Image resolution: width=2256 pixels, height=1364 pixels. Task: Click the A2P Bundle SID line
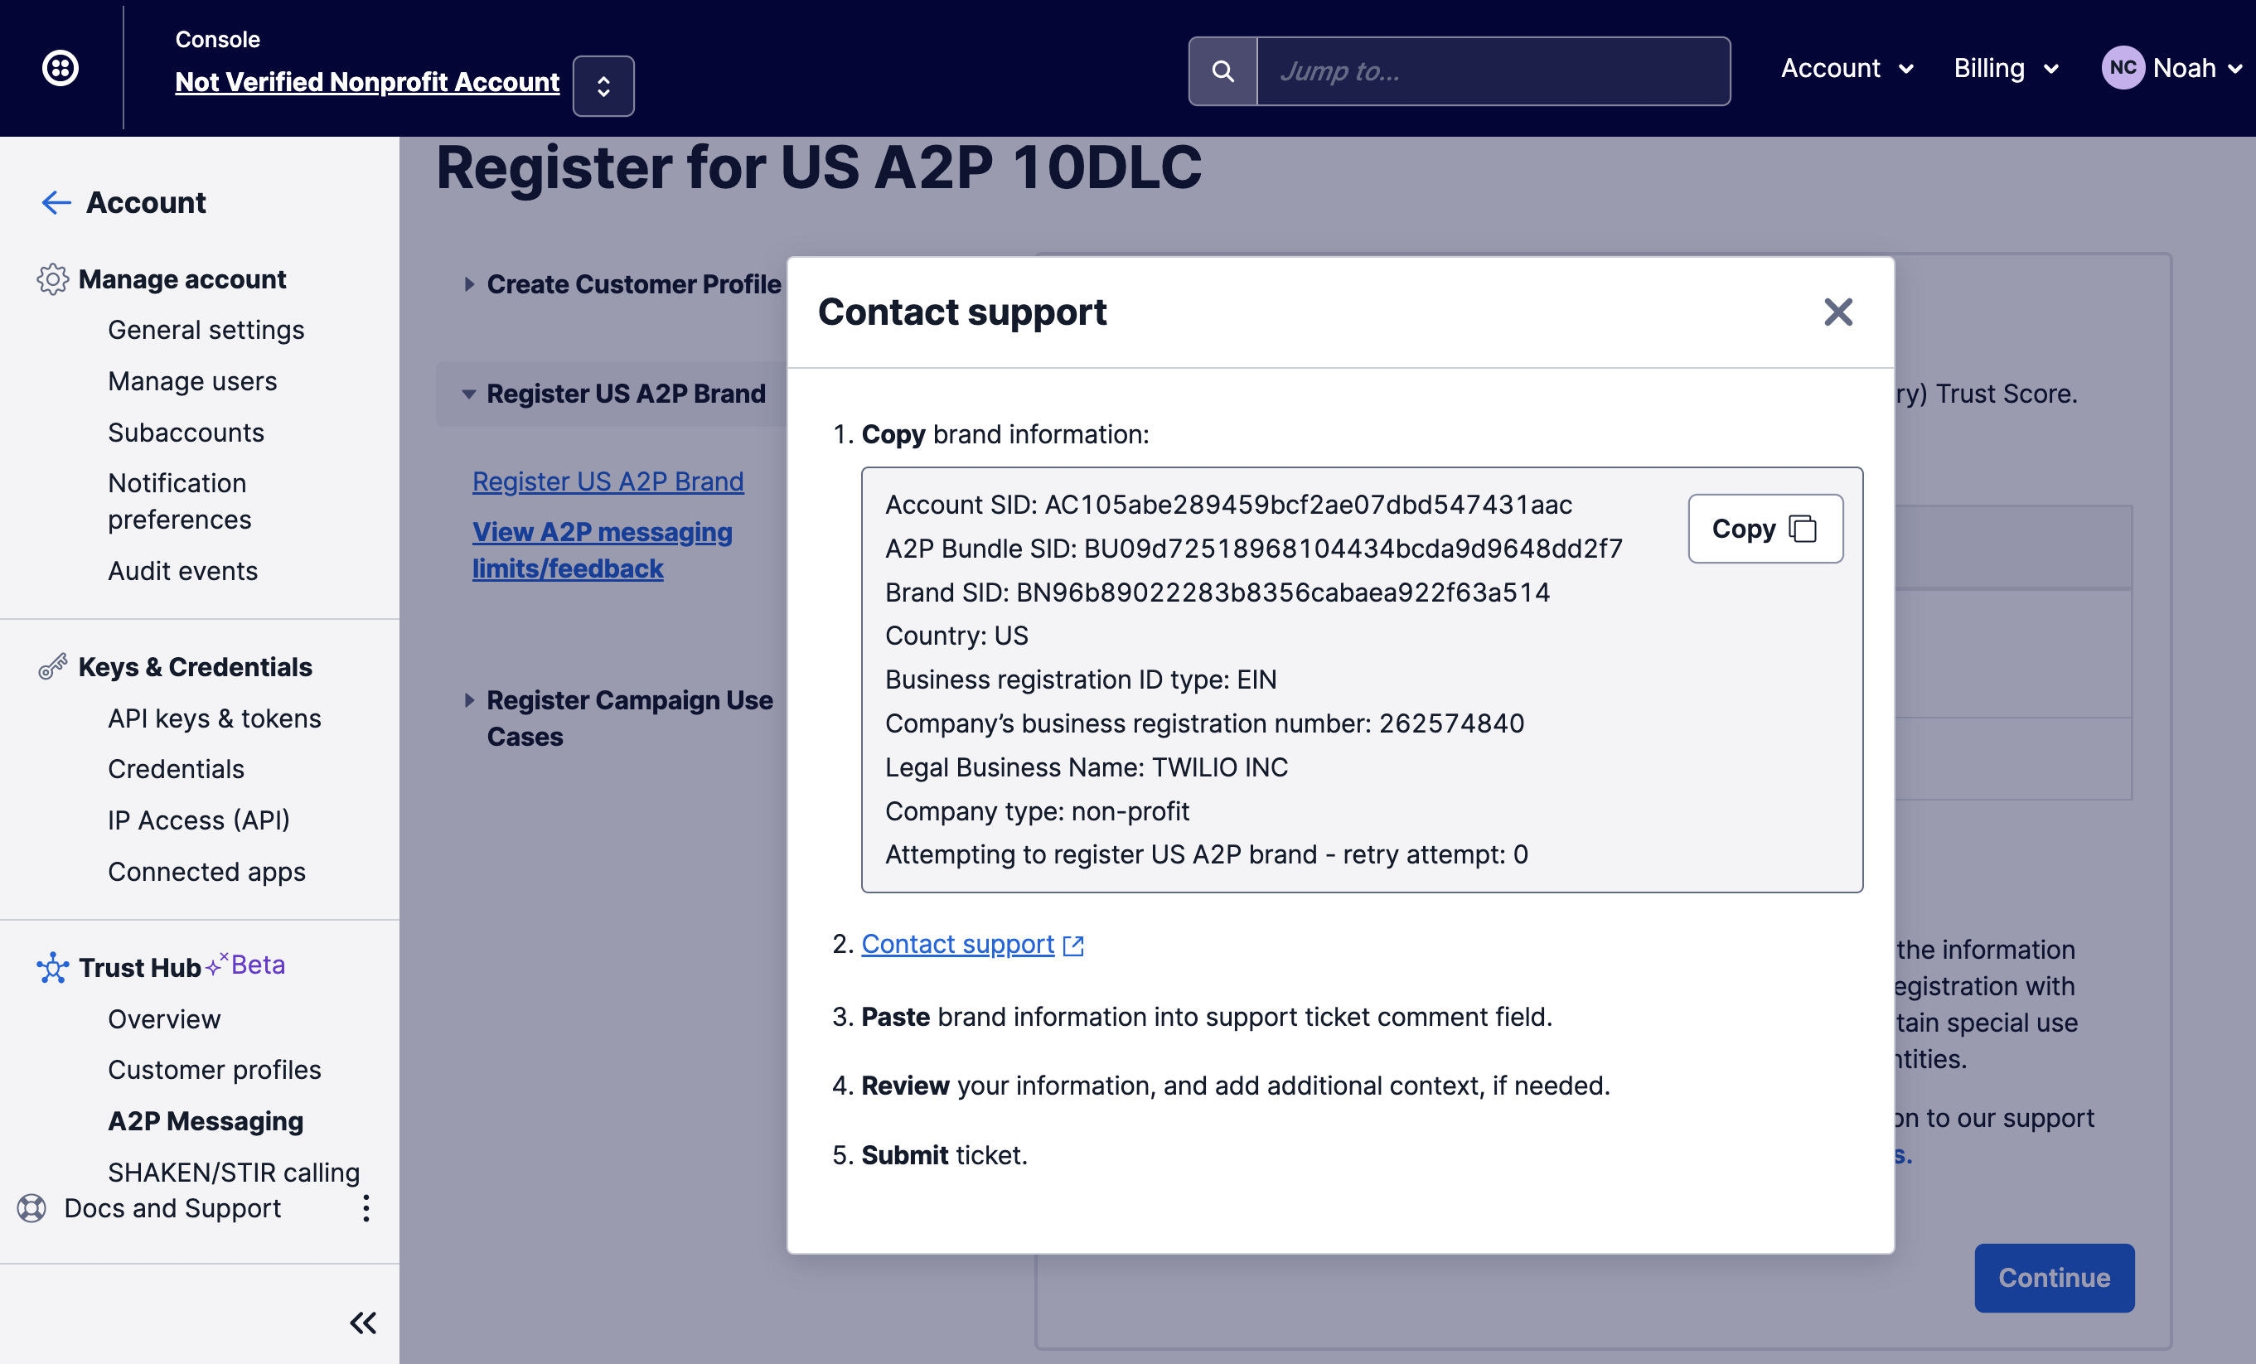pyautogui.click(x=1253, y=549)
